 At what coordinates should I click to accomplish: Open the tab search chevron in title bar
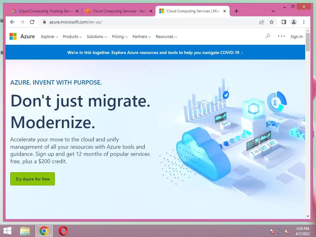coord(273,11)
